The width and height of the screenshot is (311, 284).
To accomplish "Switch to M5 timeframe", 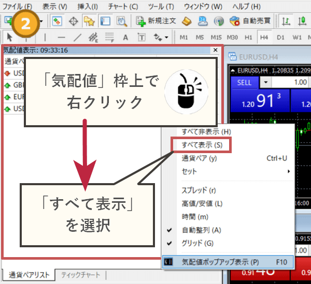I will click(x=200, y=37).
